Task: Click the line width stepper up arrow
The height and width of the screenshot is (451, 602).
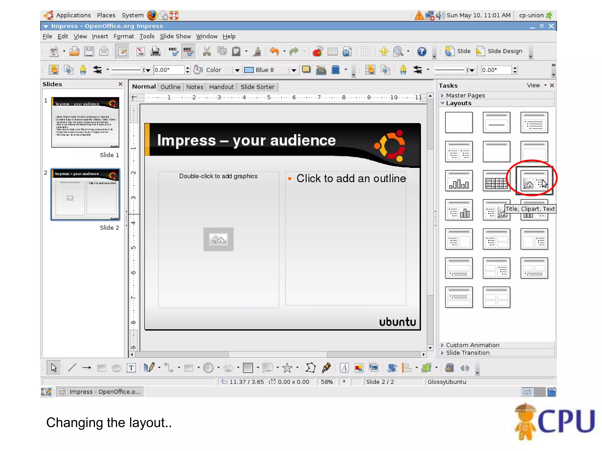Action: 188,68
